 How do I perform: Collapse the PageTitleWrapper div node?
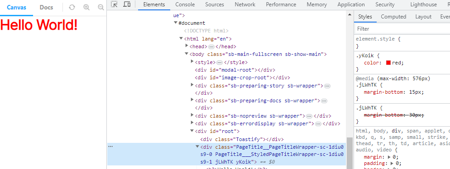click(x=197, y=146)
